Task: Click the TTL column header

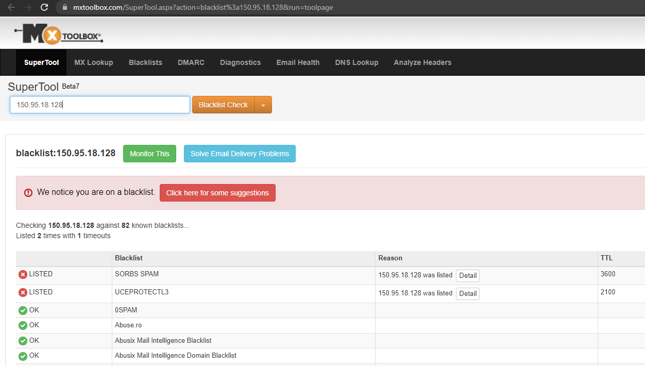Action: [606, 258]
